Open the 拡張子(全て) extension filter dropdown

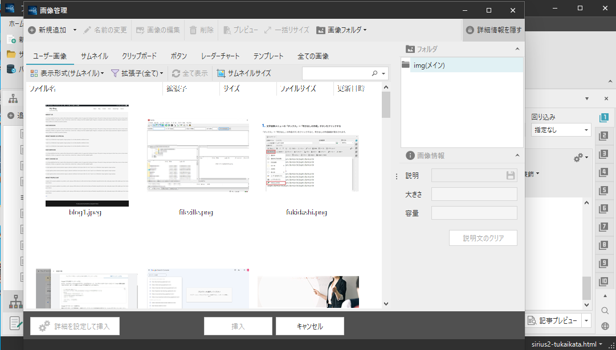click(x=137, y=73)
